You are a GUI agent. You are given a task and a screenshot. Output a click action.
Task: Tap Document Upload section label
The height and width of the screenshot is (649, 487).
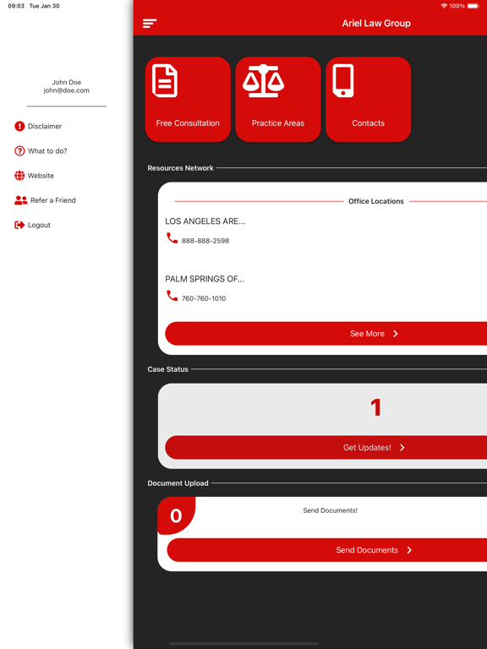pyautogui.click(x=178, y=483)
